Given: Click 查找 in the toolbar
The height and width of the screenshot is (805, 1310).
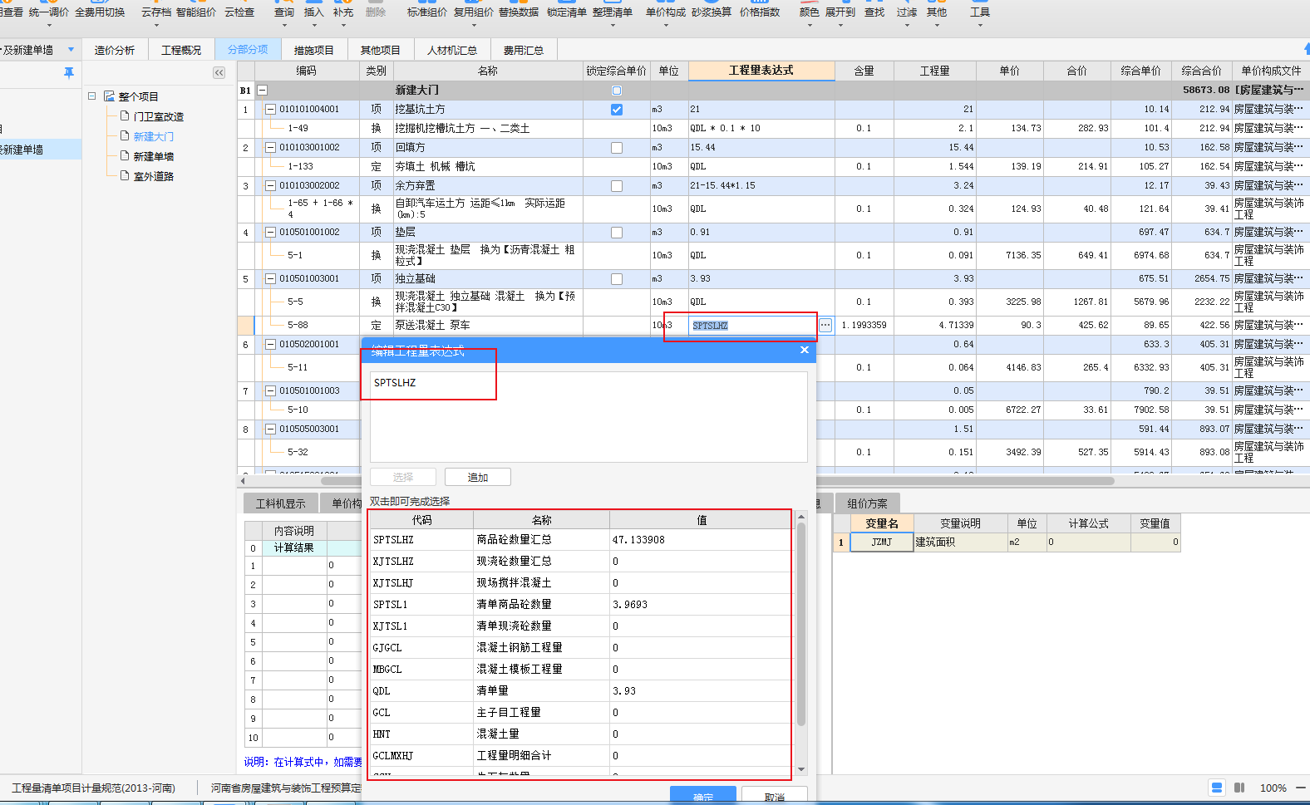Looking at the screenshot, I should pos(874,12).
